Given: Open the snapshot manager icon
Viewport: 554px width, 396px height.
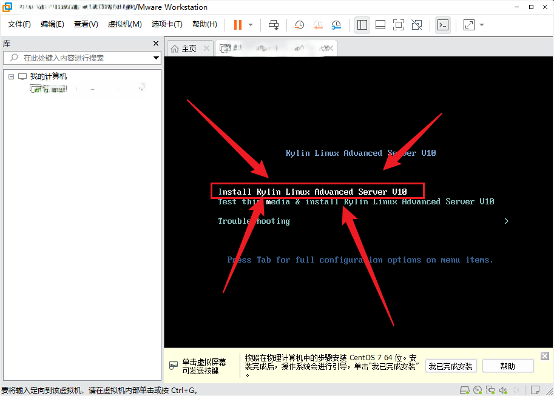Looking at the screenshot, I should coord(336,25).
